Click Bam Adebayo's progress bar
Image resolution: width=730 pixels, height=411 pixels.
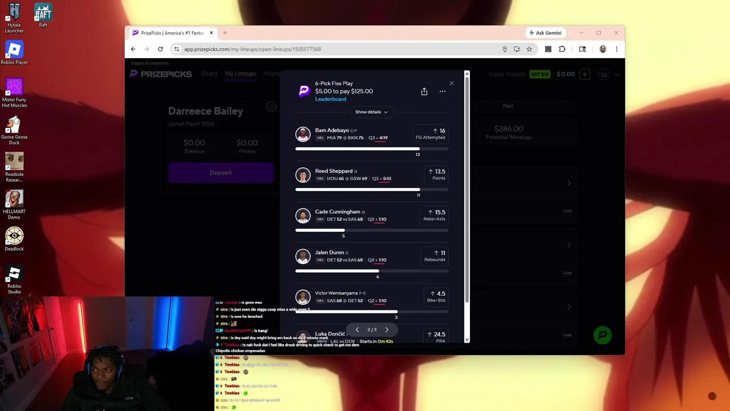(x=372, y=149)
